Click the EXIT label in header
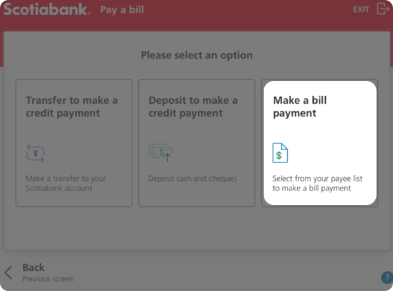The height and width of the screenshot is (291, 393). point(361,9)
